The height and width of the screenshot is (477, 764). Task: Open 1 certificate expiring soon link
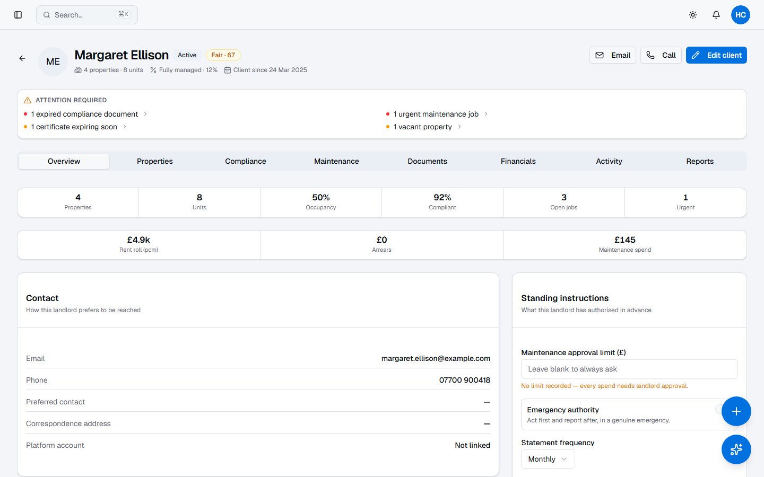pos(74,127)
